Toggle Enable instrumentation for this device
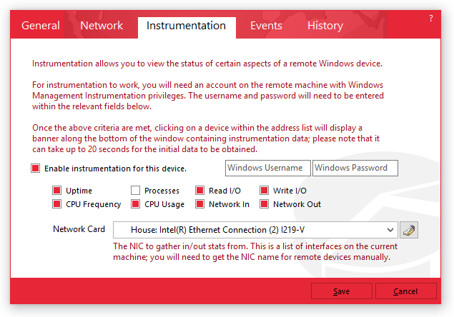Viewport: 454px width, 317px height. click(36, 168)
